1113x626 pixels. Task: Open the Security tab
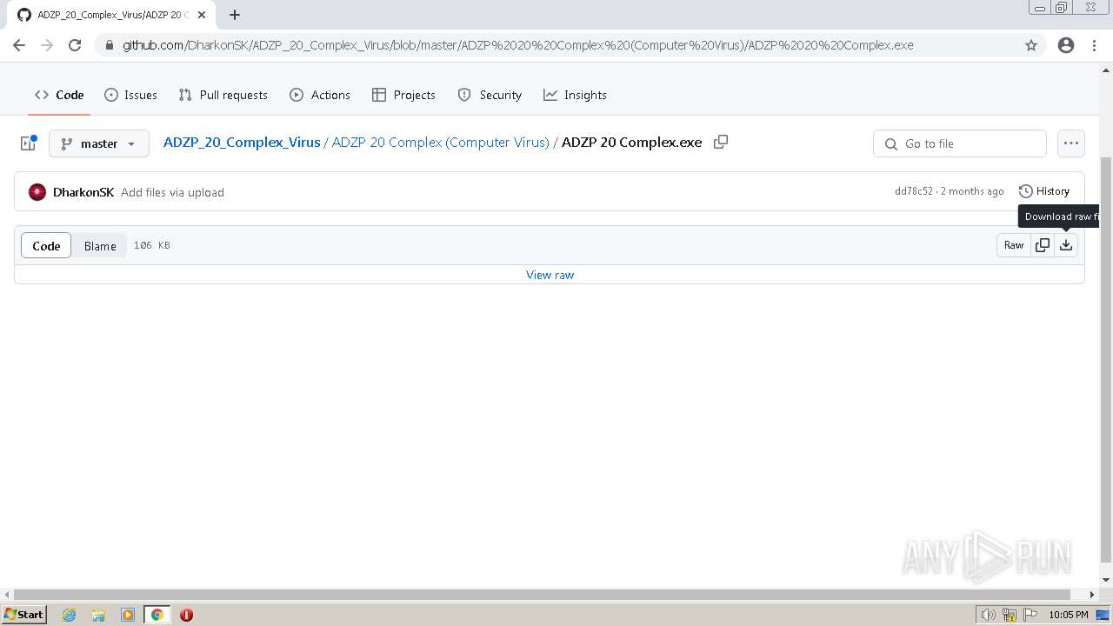coord(490,95)
